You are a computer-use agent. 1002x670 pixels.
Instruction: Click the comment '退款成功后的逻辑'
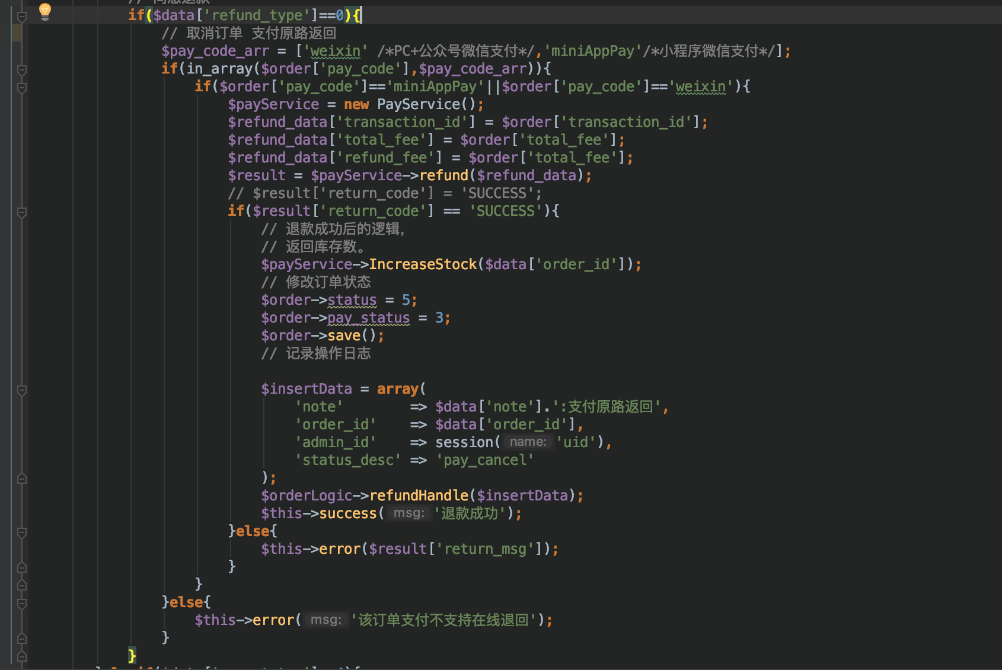tap(333, 229)
